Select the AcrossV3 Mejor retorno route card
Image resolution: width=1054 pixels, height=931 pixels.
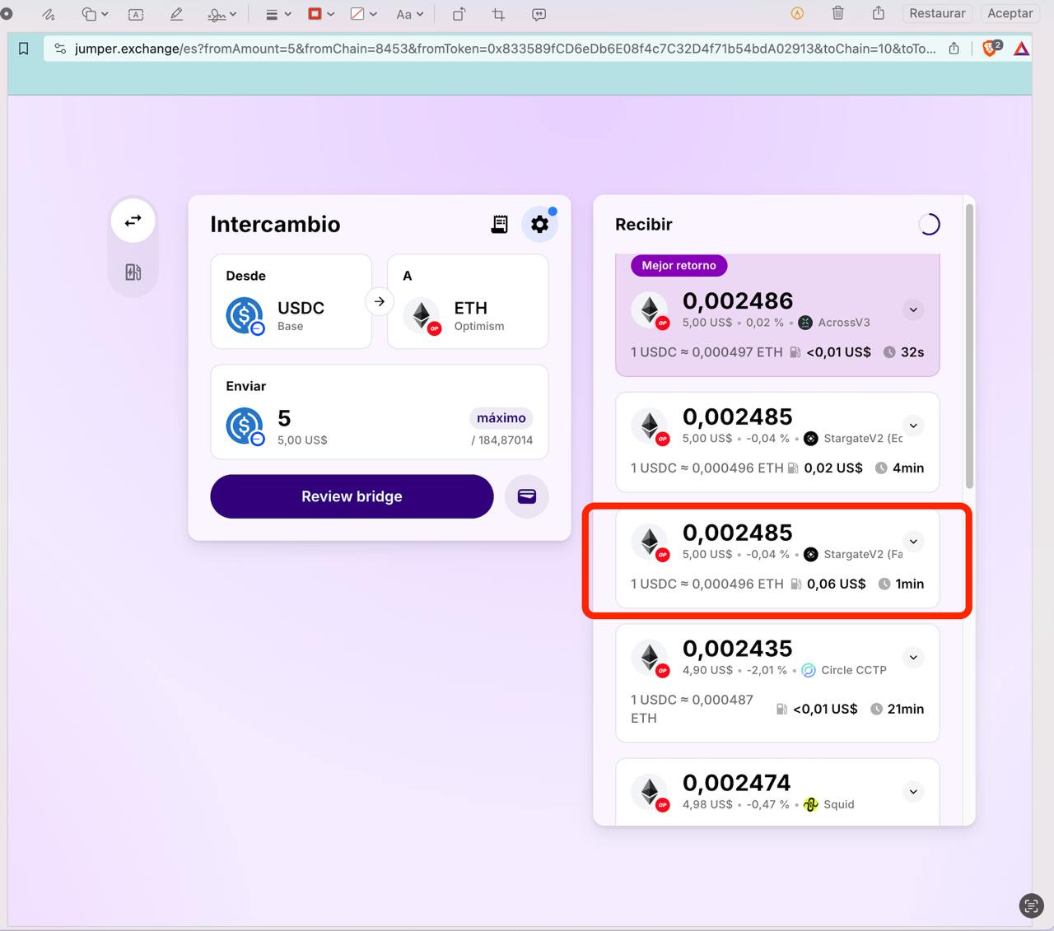pos(777,315)
